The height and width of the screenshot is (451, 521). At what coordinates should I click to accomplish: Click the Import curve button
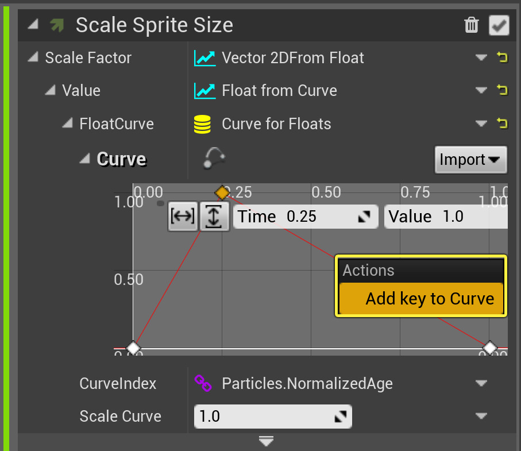[470, 160]
